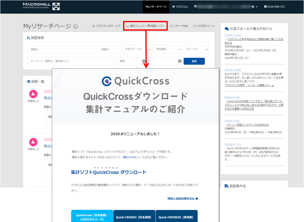Open the 集計のキホン link

(x=132, y=157)
